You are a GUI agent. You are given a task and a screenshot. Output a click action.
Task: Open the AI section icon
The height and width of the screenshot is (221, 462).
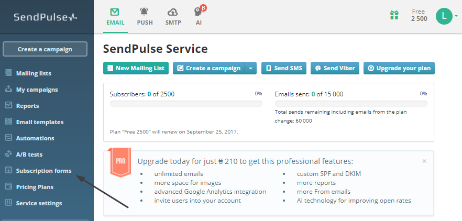point(199,13)
